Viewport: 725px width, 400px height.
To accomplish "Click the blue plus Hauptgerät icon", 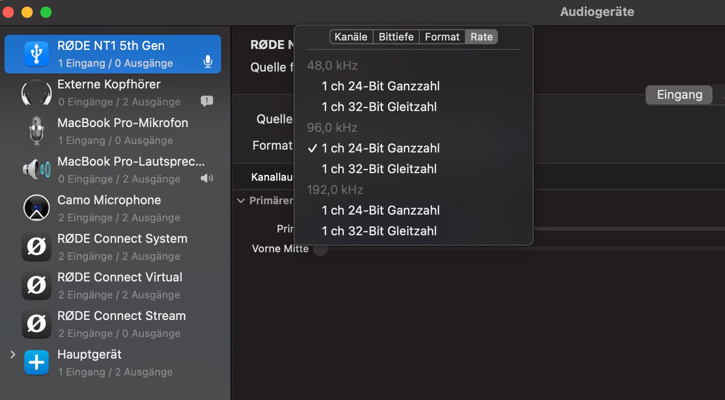I will 37,362.
